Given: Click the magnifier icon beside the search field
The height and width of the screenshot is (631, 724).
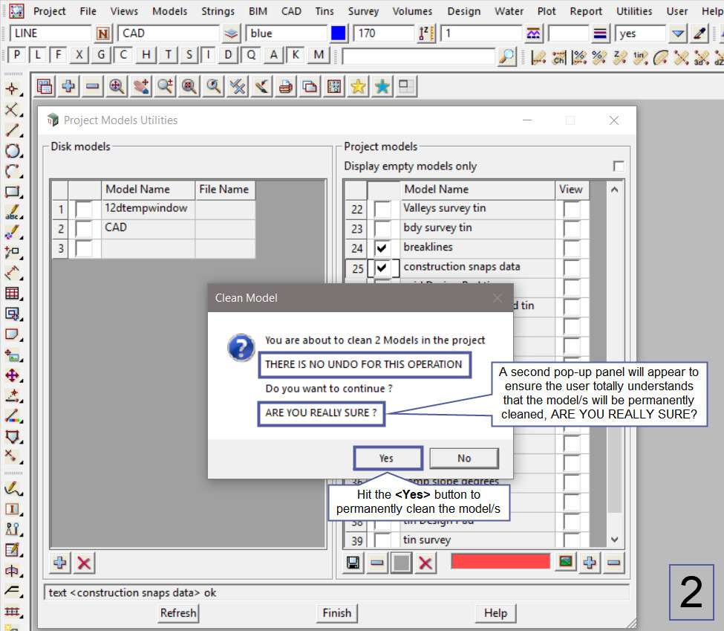Looking at the screenshot, I should click(x=506, y=56).
